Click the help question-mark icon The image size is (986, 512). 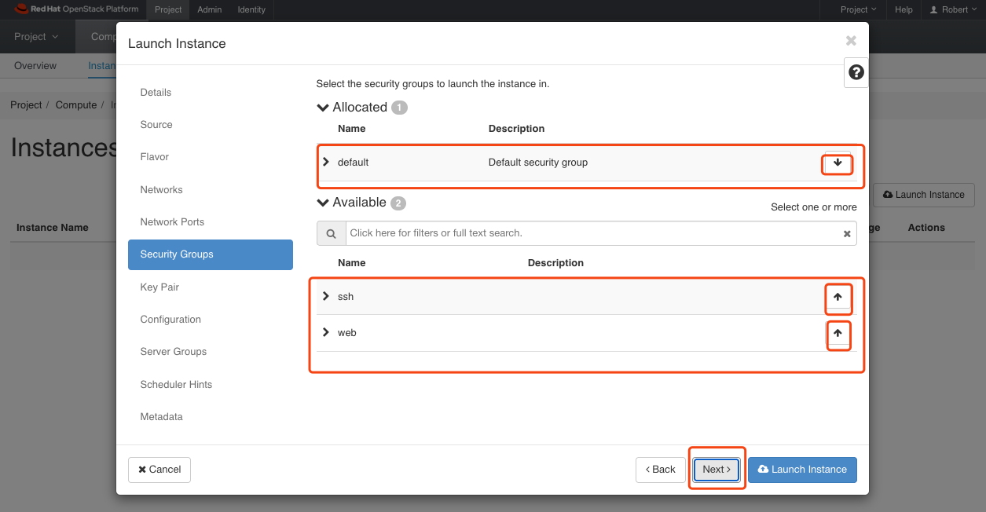855,72
